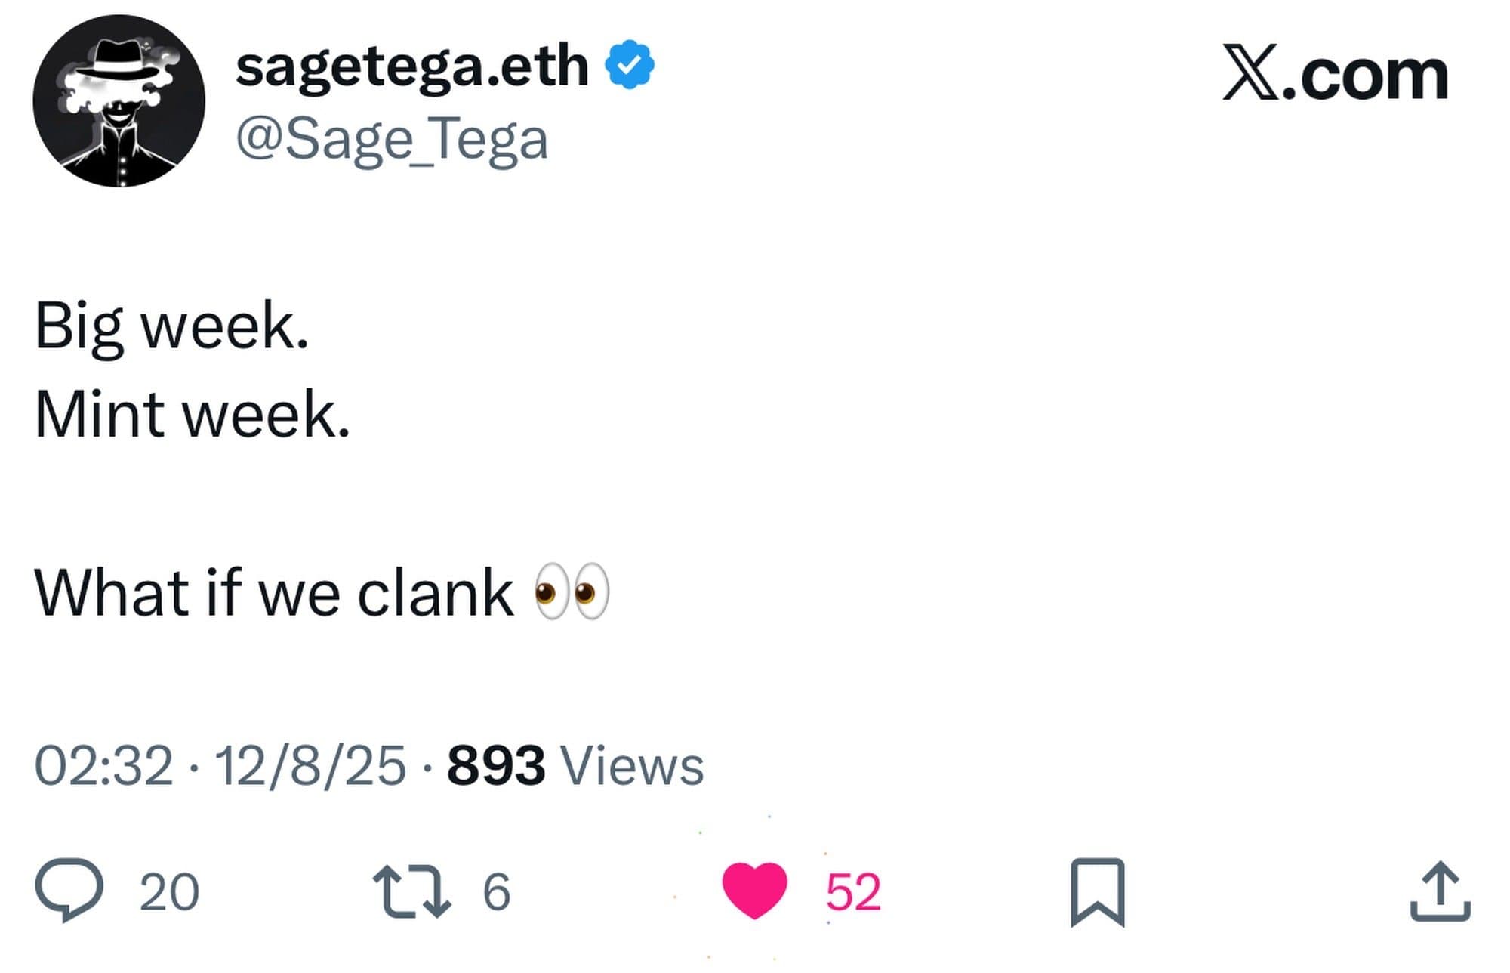Image resolution: width=1510 pixels, height=973 pixels.
Task: Click the 02:32 timestamp
Action: [103, 765]
